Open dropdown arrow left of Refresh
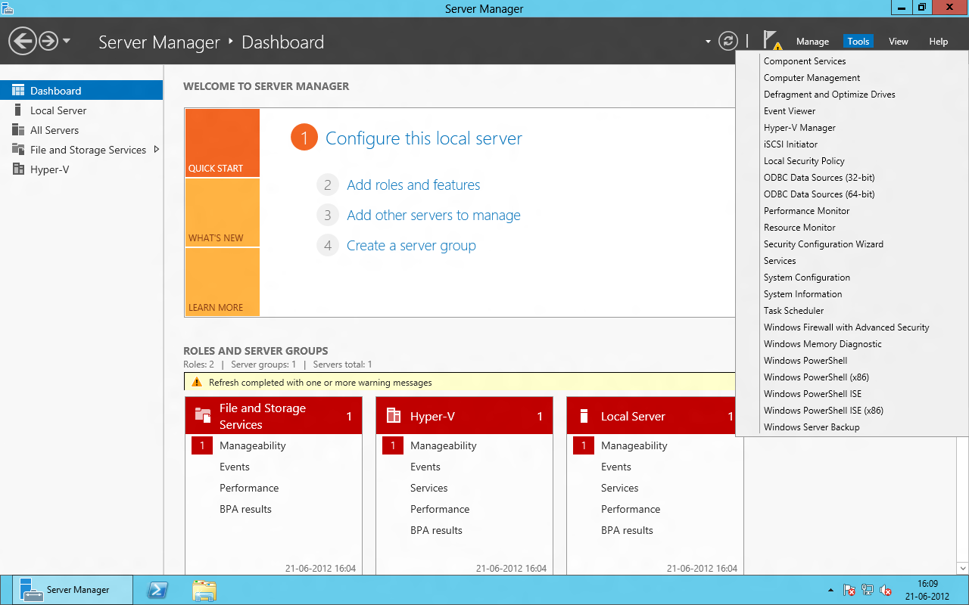The height and width of the screenshot is (605, 969). (708, 42)
